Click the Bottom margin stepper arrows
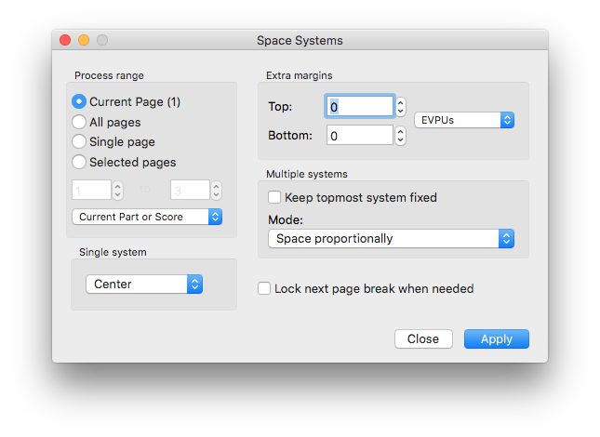 coord(400,136)
